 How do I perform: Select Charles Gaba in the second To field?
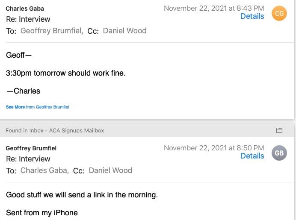tap(44, 170)
